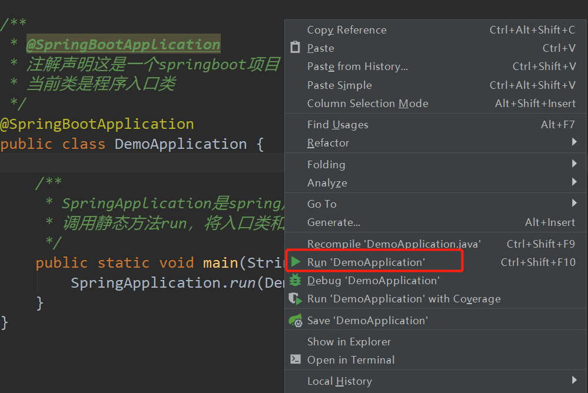Expand the Folding submenu arrow
Viewport: 588px width, 393px height.
574,164
